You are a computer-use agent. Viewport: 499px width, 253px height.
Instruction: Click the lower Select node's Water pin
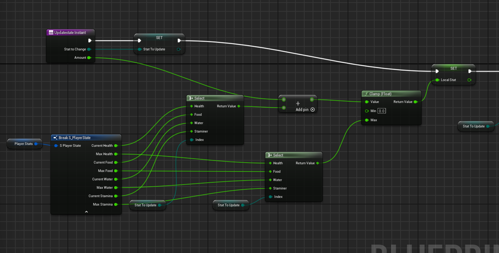(x=270, y=180)
